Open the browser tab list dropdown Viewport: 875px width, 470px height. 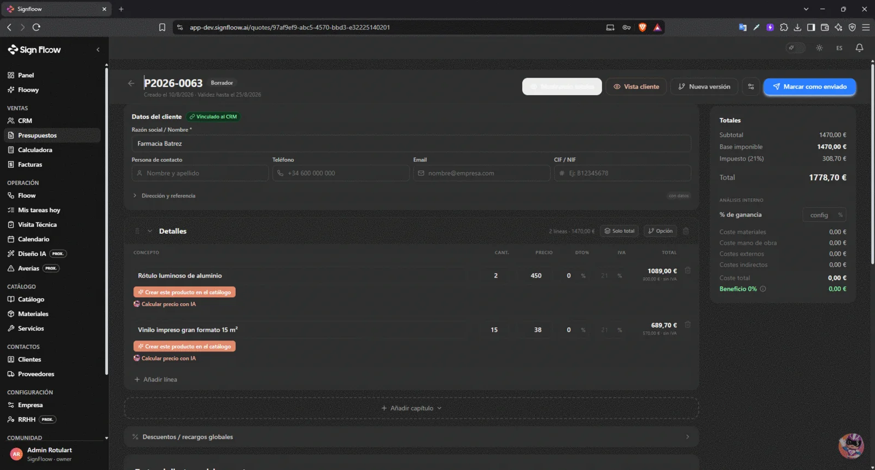pos(806,9)
